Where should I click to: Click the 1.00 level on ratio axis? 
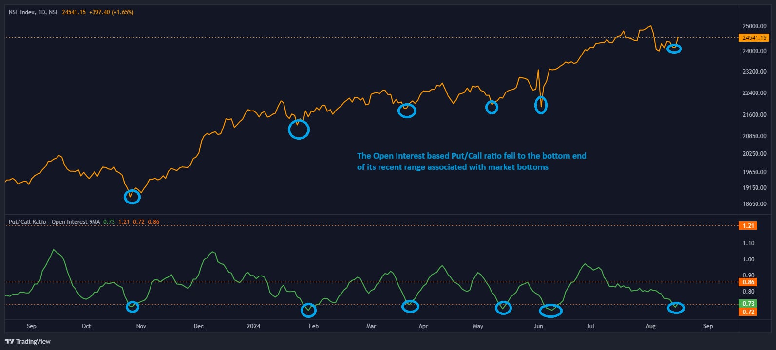click(748, 259)
